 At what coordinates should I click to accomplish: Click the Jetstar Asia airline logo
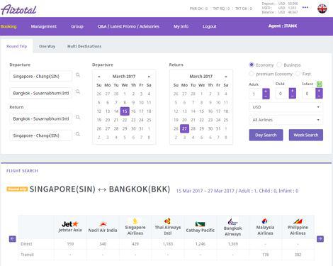(70, 224)
